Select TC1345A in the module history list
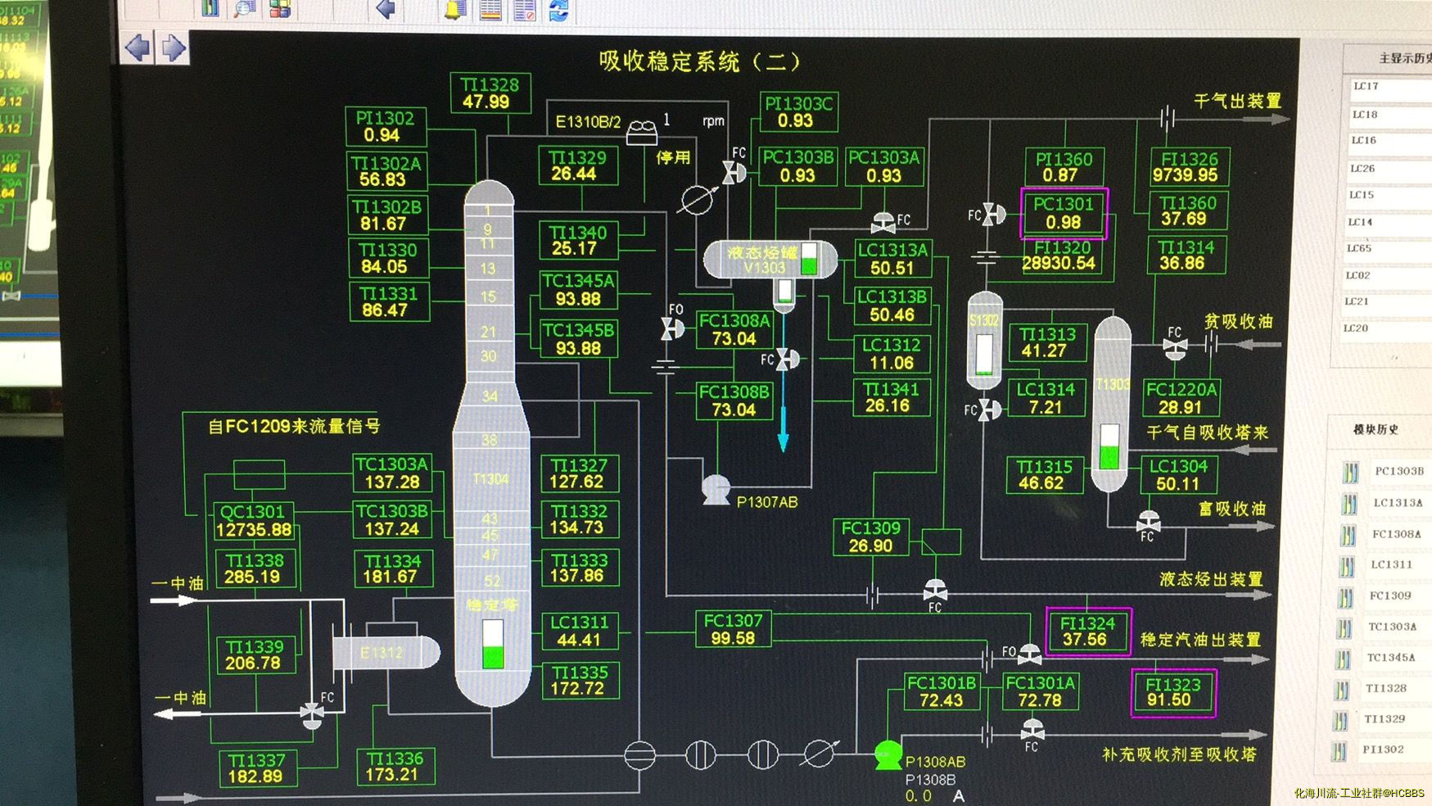 pos(1391,658)
